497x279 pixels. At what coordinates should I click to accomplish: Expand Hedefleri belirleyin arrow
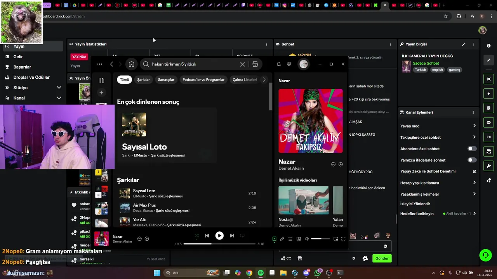point(474,214)
